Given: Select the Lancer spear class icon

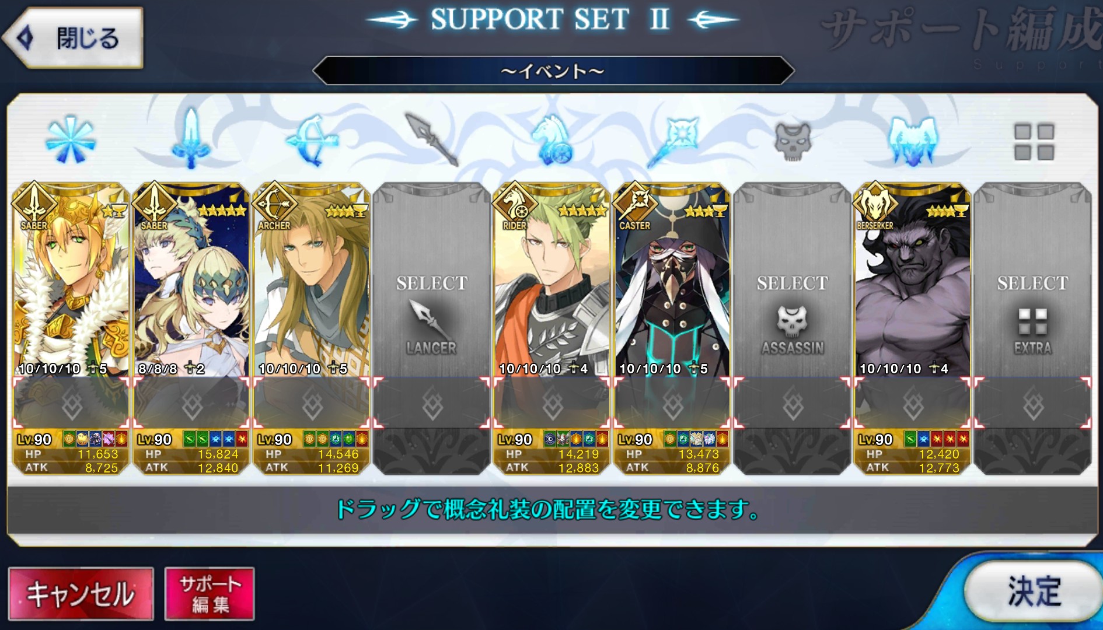Looking at the screenshot, I should (432, 139).
